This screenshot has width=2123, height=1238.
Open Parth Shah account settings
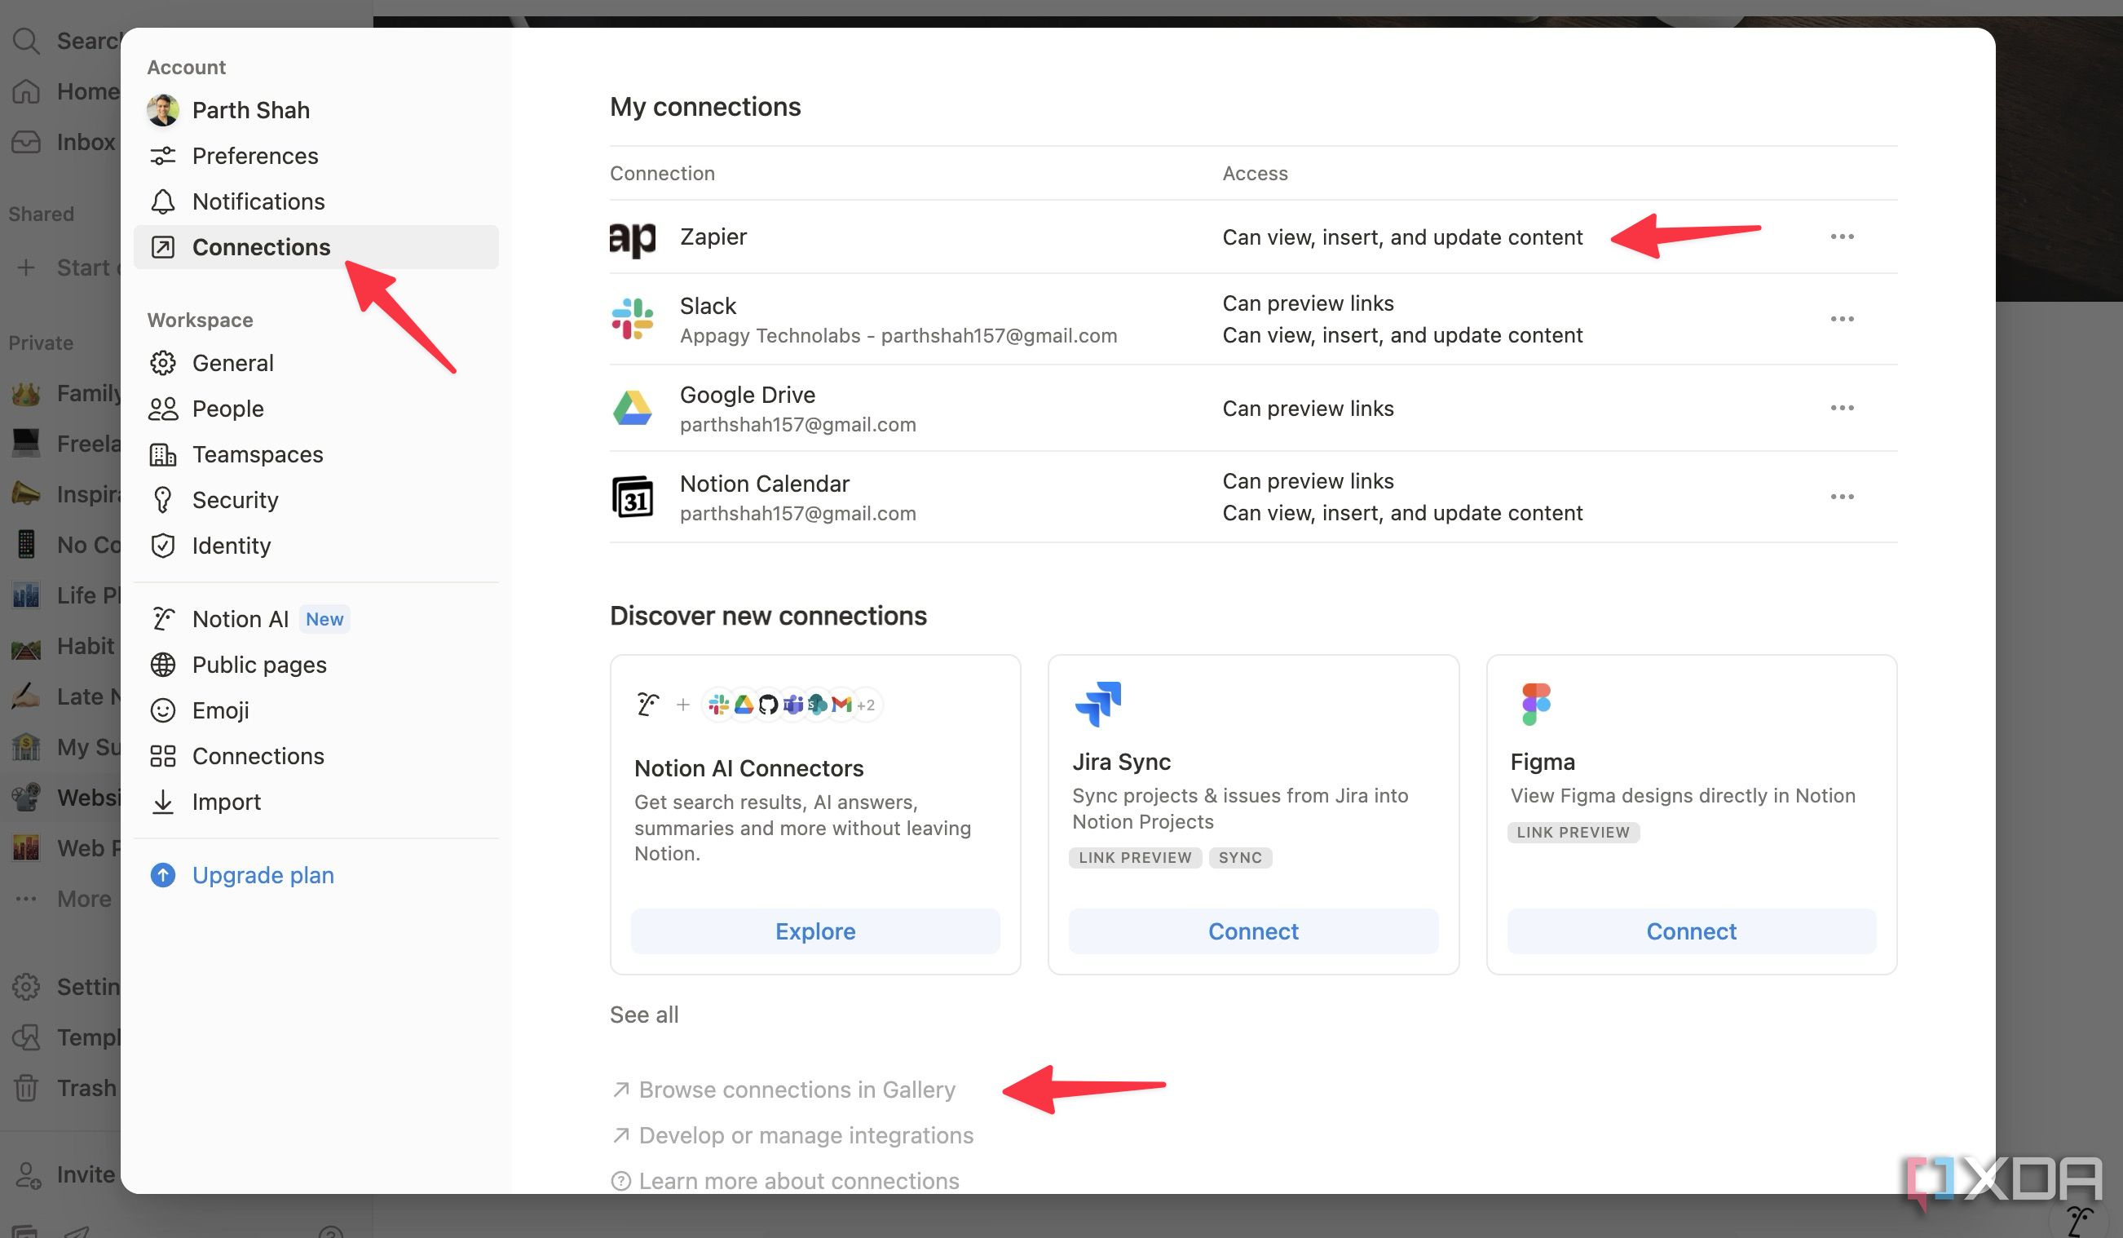click(x=316, y=110)
